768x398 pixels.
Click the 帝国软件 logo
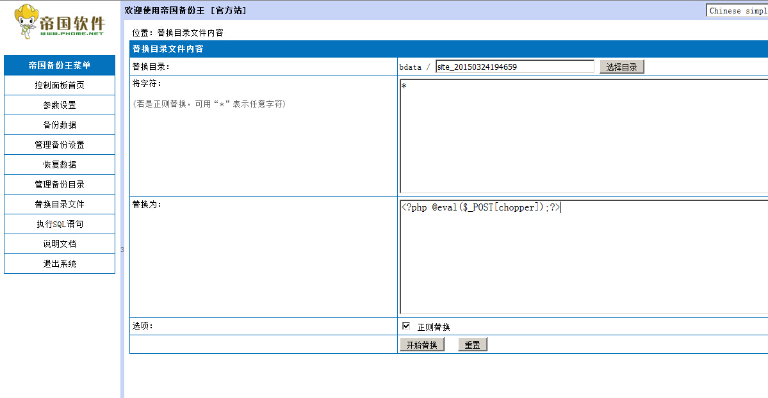60,22
